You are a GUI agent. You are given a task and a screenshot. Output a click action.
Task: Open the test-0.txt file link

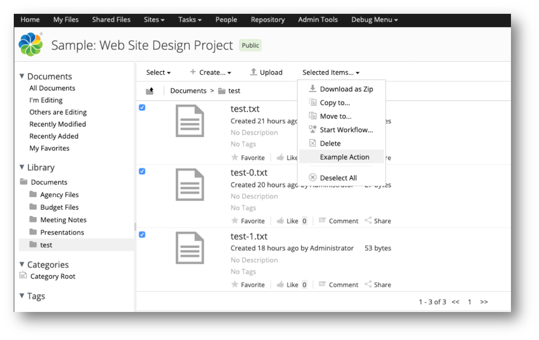pyautogui.click(x=249, y=173)
